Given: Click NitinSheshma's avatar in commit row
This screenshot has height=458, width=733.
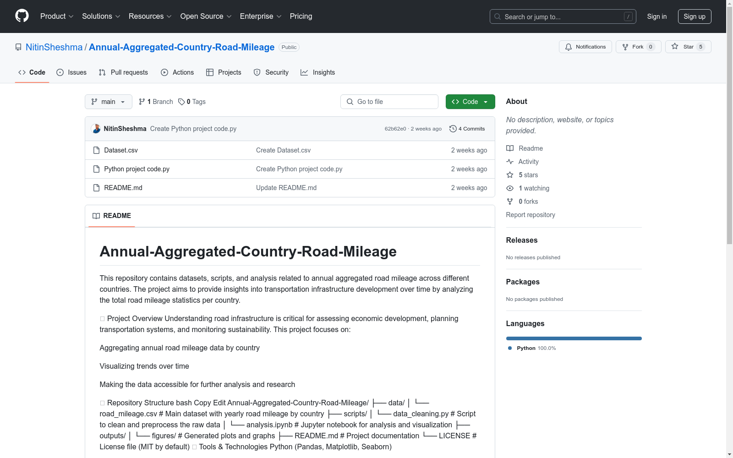Looking at the screenshot, I should pyautogui.click(x=96, y=129).
